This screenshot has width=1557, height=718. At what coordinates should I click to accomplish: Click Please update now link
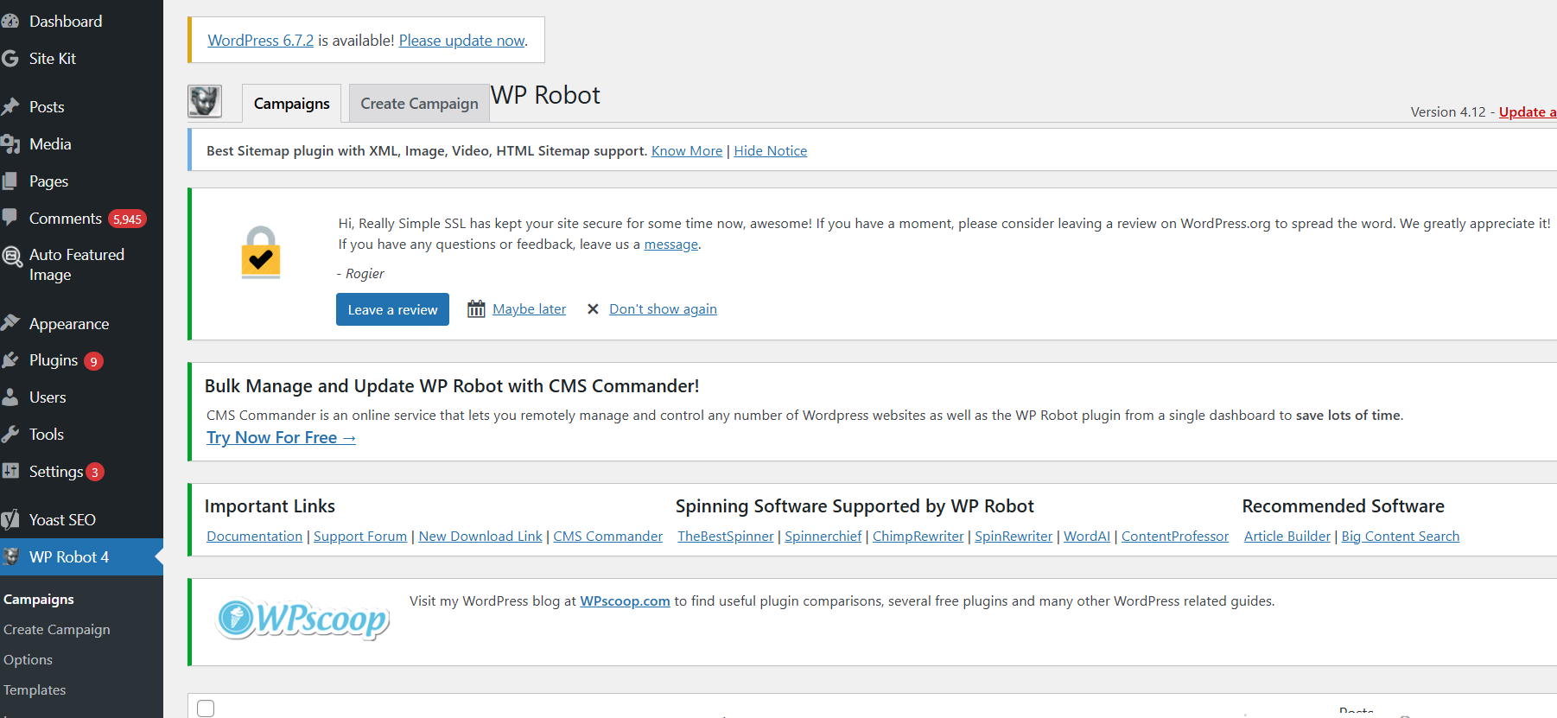tap(461, 41)
